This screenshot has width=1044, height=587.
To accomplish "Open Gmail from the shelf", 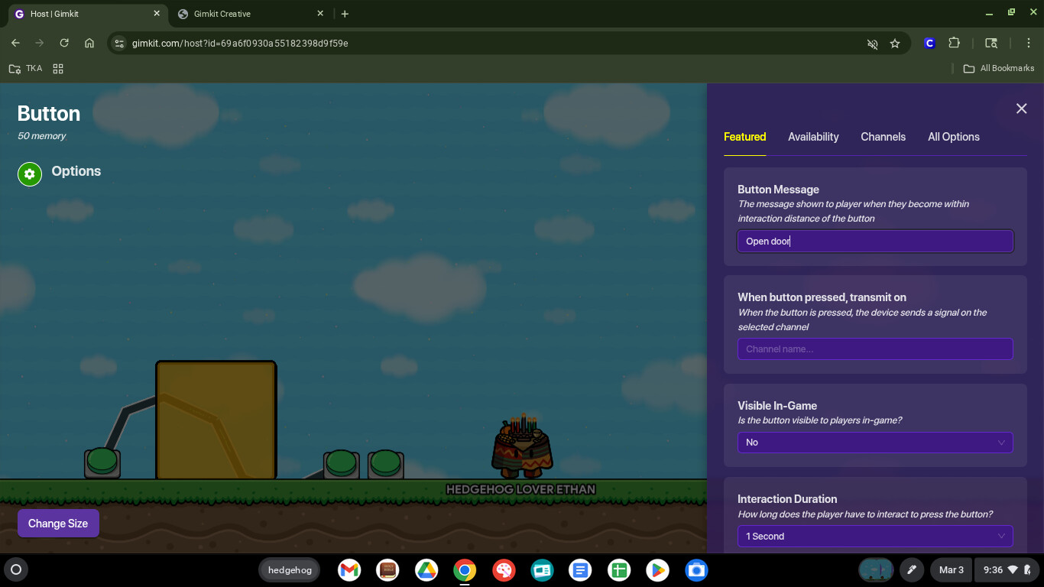I will pyautogui.click(x=349, y=570).
